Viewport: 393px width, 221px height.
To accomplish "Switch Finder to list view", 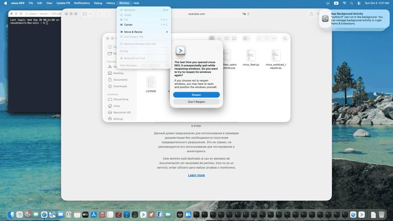I will pyautogui.click(x=219, y=38).
